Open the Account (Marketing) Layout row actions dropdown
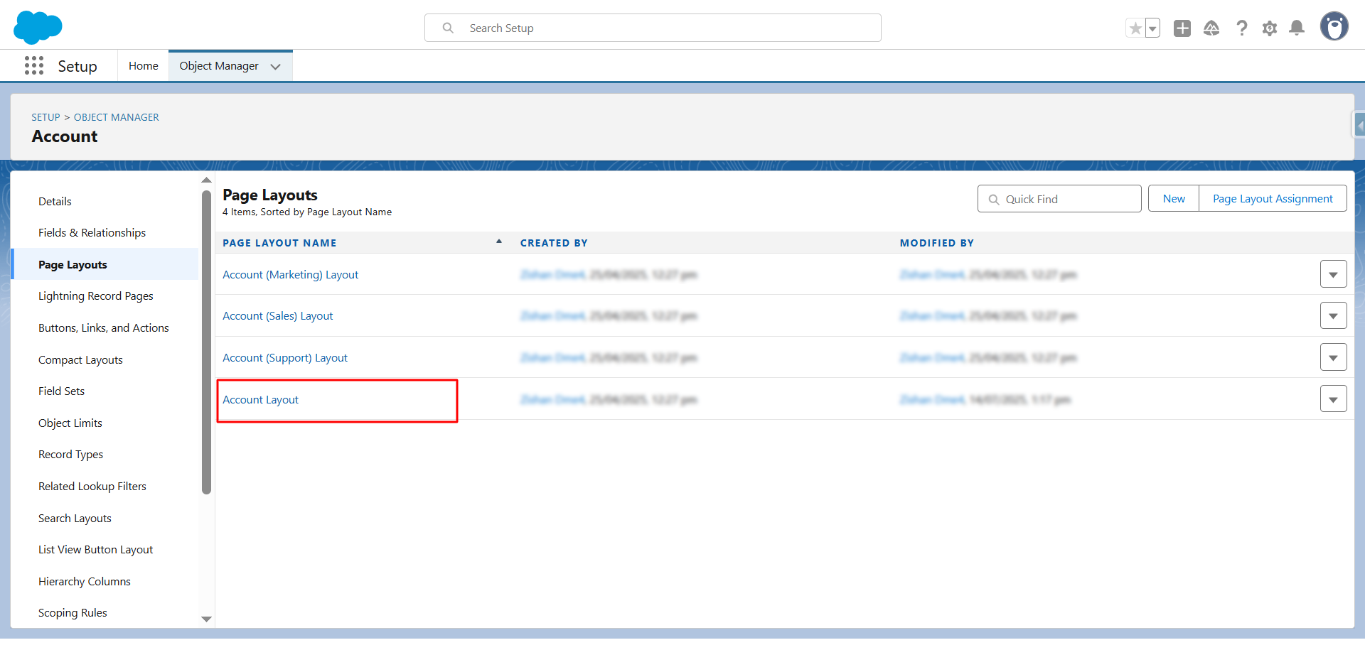 pos(1333,274)
